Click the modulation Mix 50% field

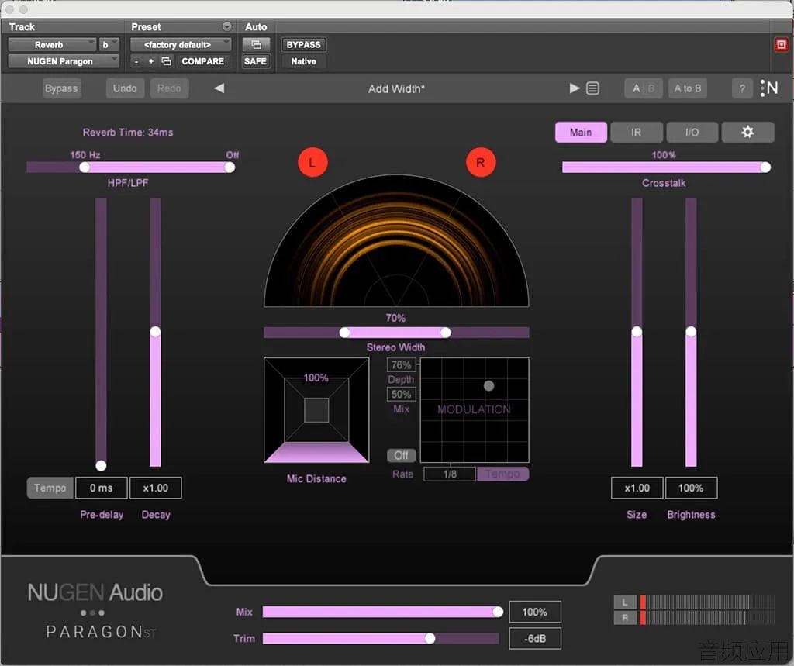coord(401,394)
